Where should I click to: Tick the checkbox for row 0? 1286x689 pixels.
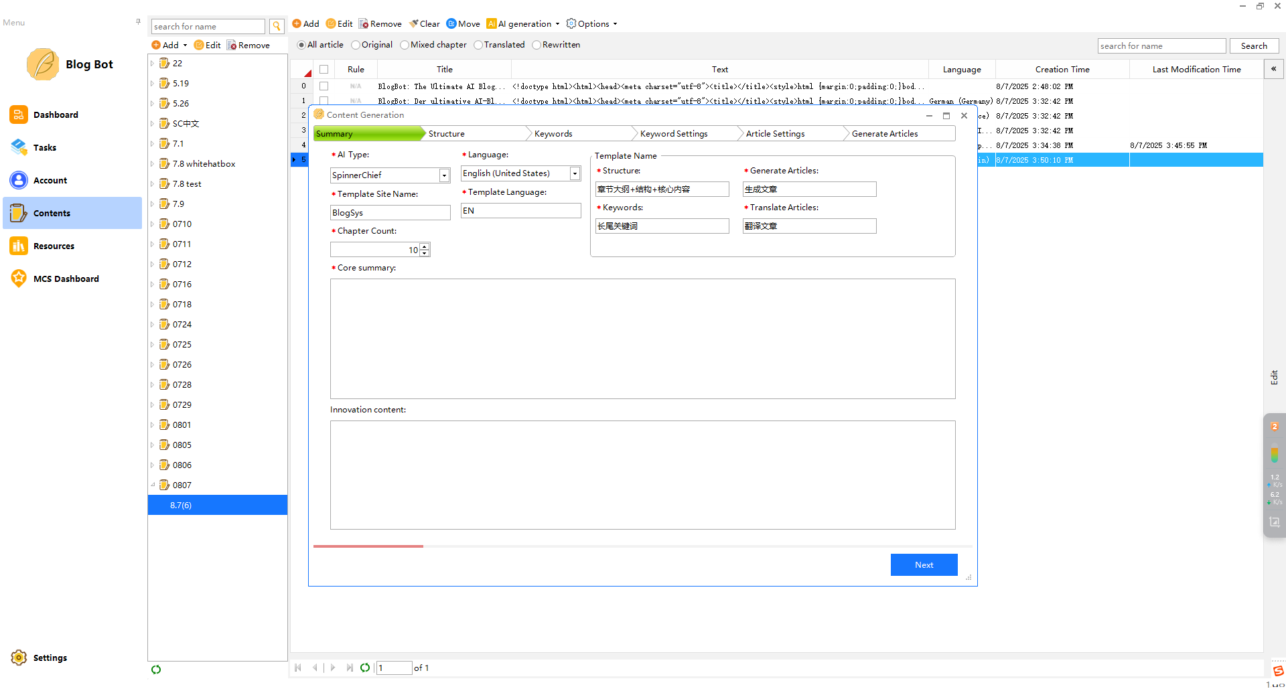pyautogui.click(x=324, y=86)
